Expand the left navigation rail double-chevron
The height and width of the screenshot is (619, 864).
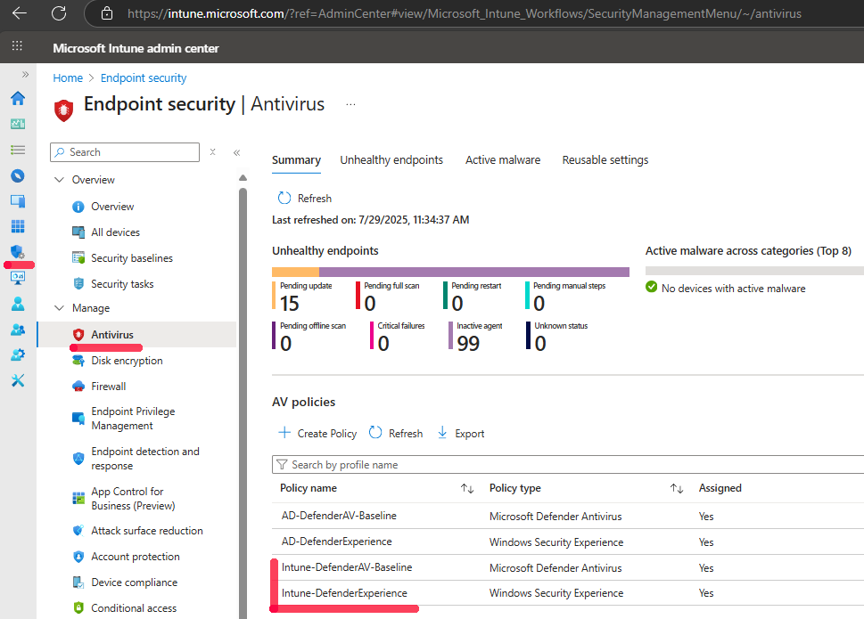click(x=25, y=74)
